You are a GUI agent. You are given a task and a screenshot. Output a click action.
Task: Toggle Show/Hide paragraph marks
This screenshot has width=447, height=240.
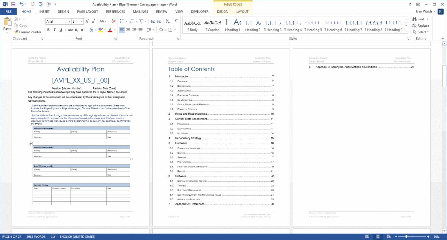pyautogui.click(x=176, y=21)
